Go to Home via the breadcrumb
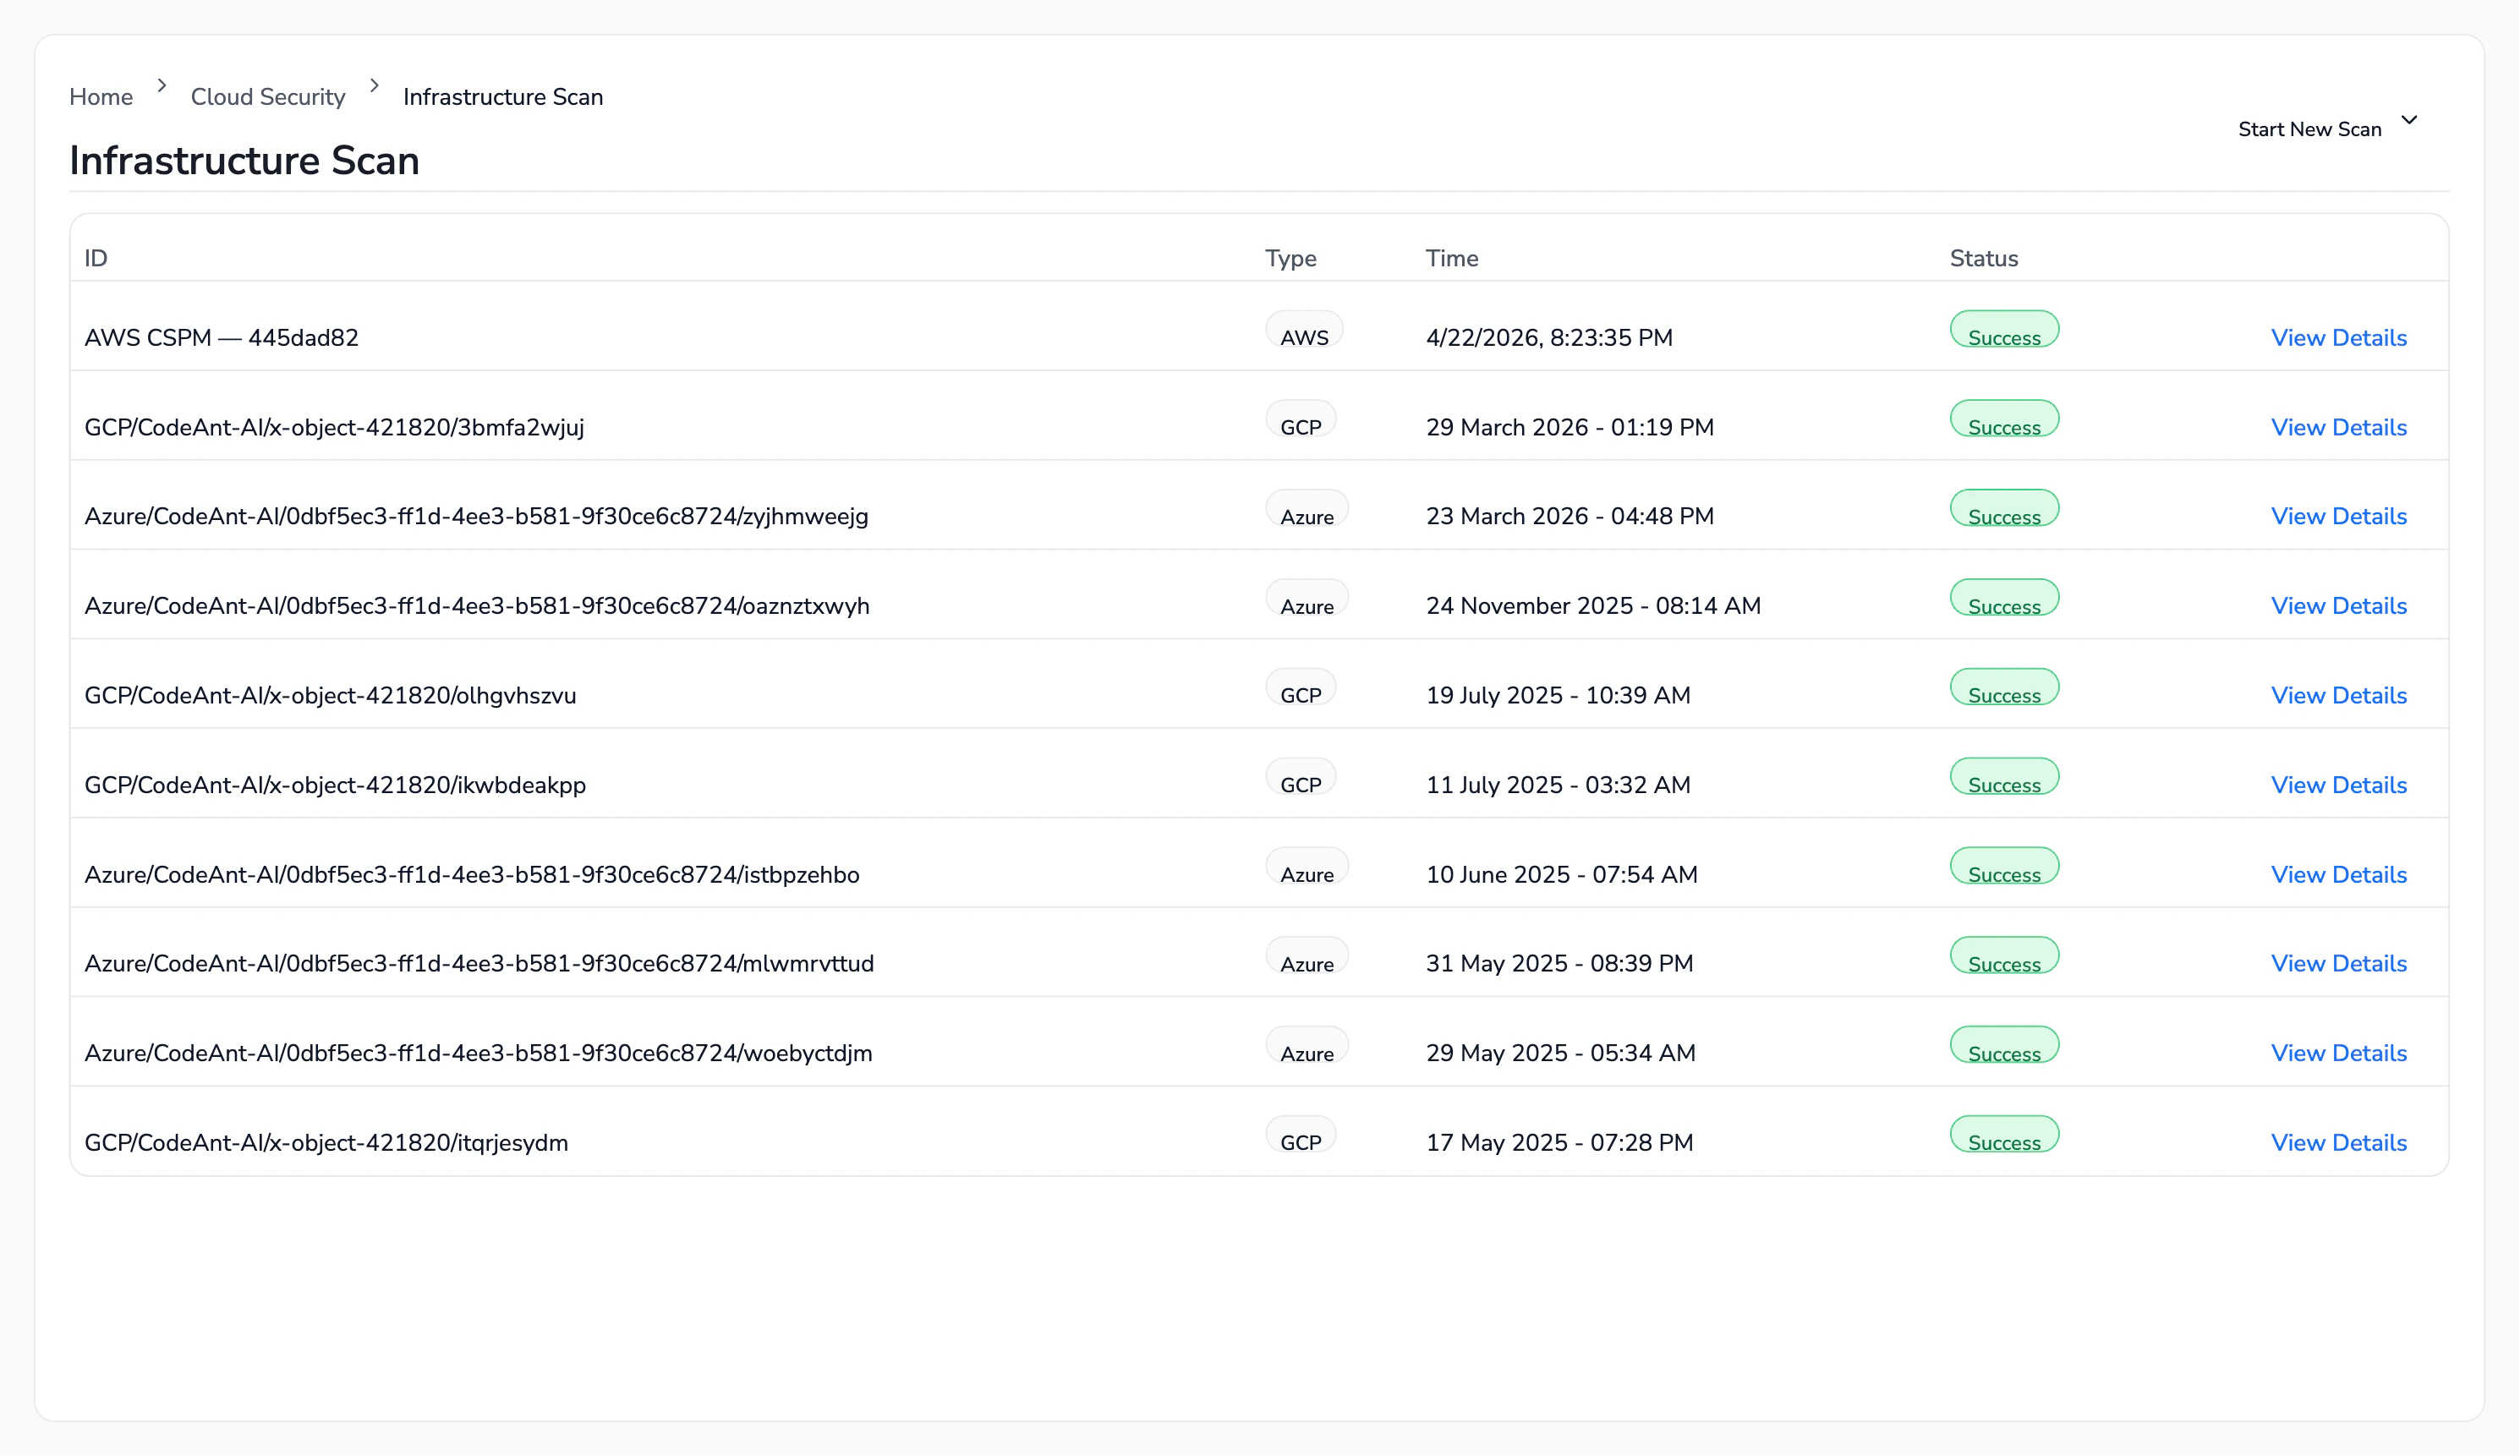 100,96
